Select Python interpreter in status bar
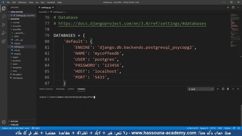This screenshot has width=242, height=136. pyautogui.click(x=16, y=128)
